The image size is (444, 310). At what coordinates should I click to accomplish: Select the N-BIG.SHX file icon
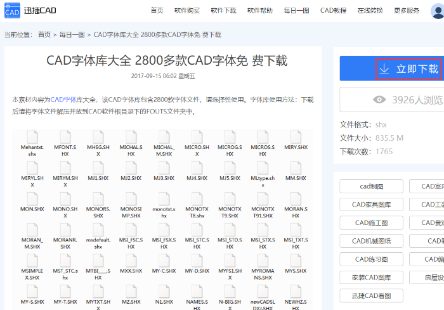(230, 291)
